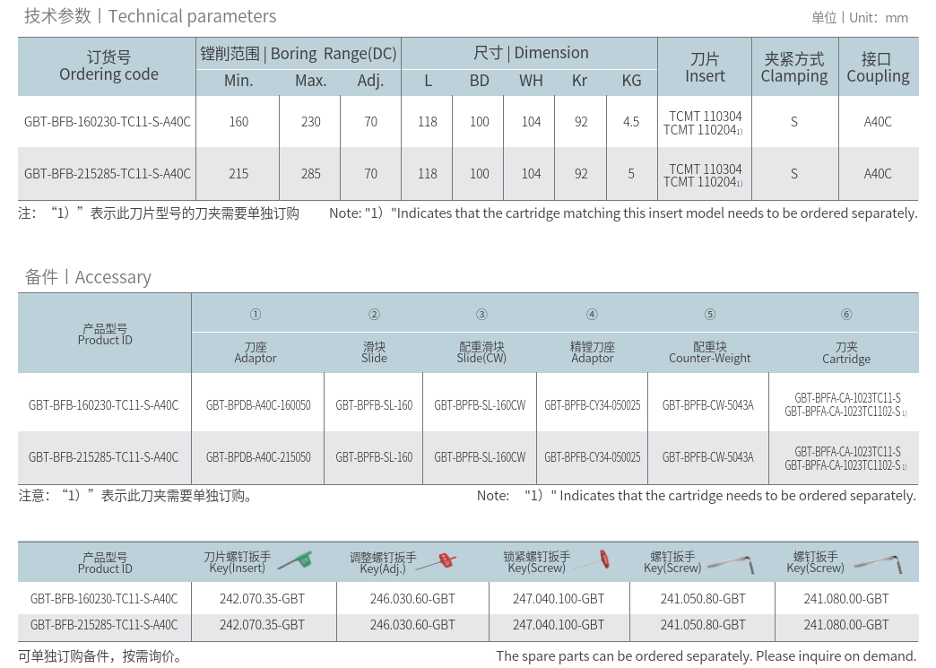This screenshot has height=668, width=936.
Task: Click the green insert key wrench icon
Action: (x=295, y=561)
